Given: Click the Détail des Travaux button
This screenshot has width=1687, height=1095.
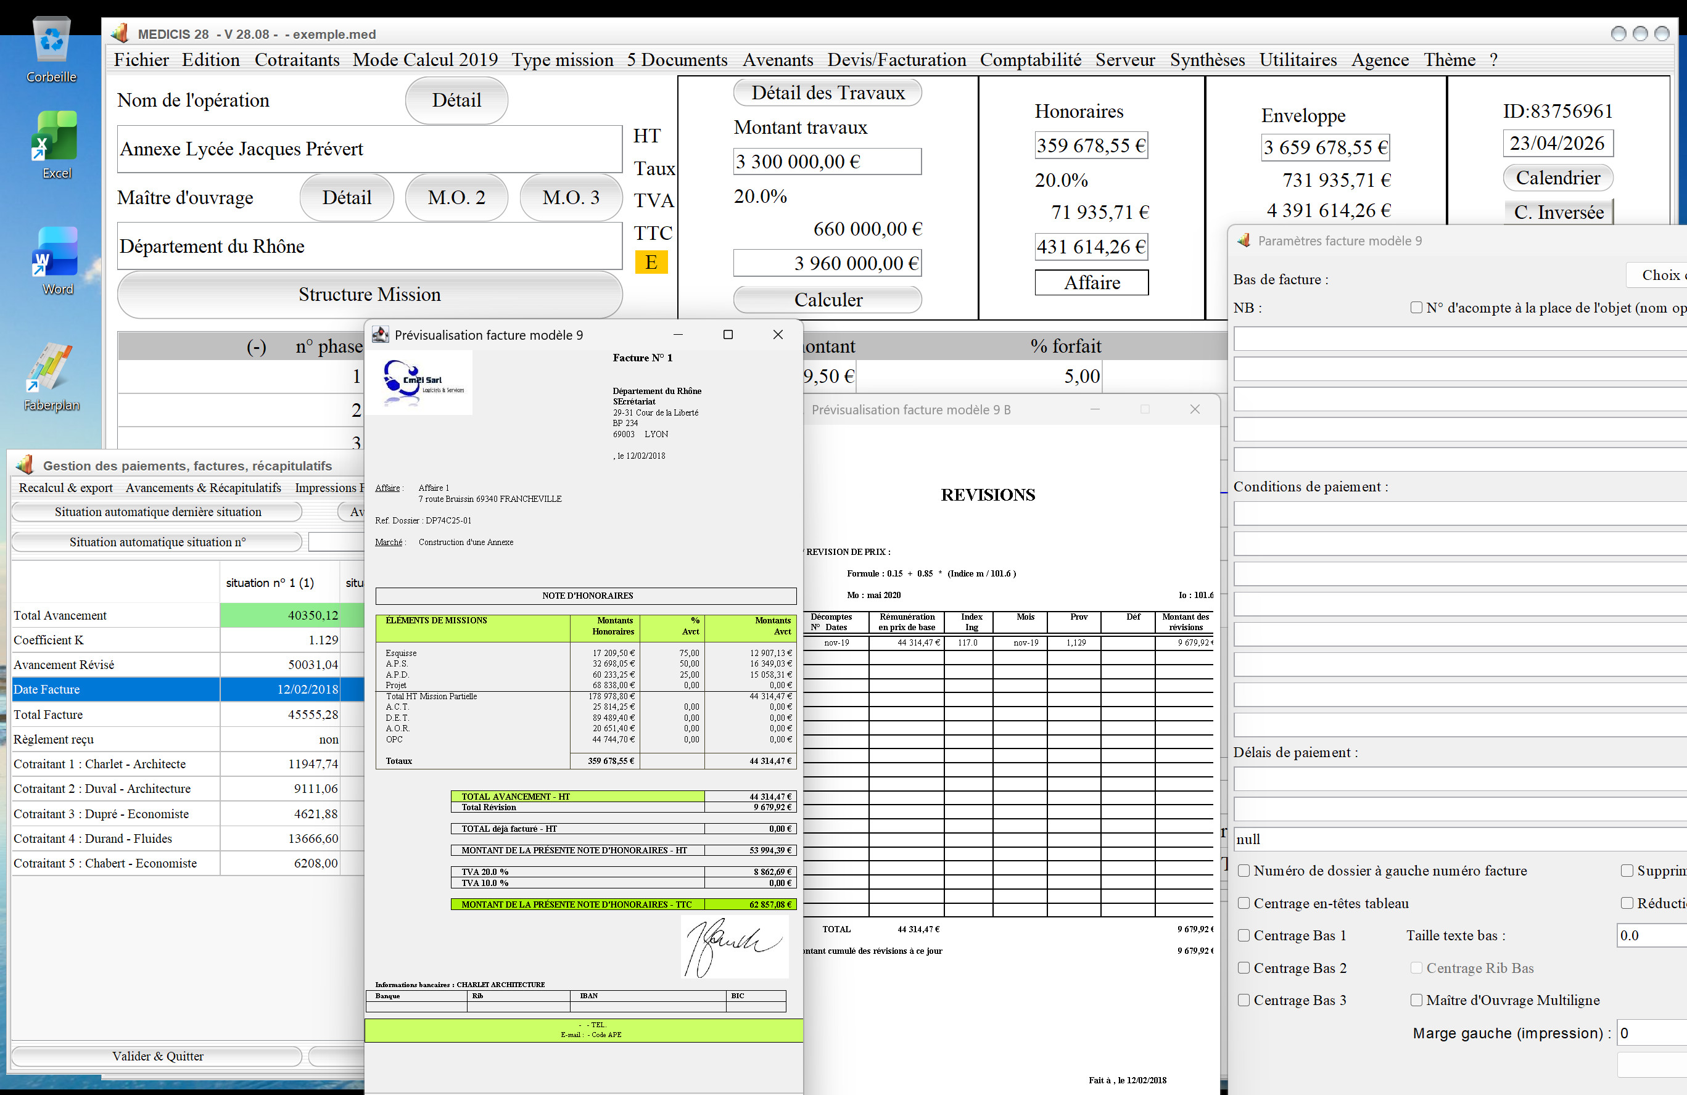Looking at the screenshot, I should coord(827,93).
